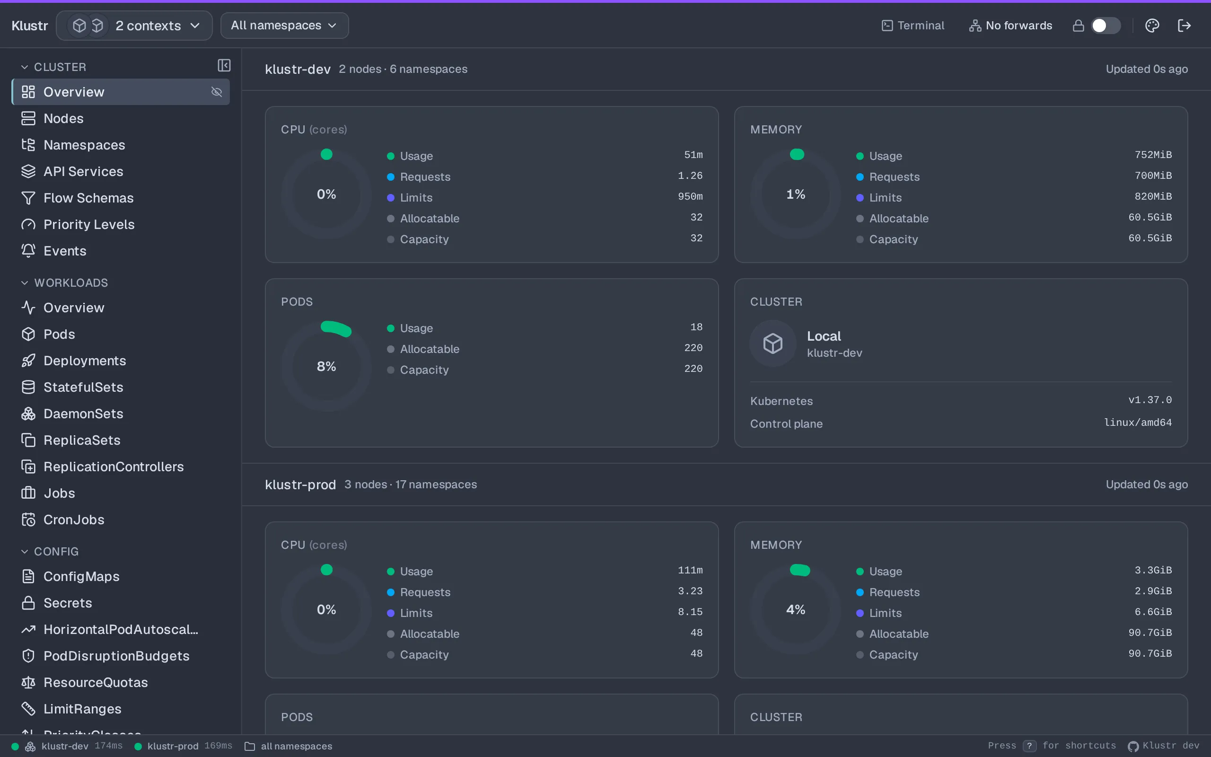The width and height of the screenshot is (1211, 757).
Task: Collapse the sidebar panel icon
Action: pyautogui.click(x=224, y=66)
